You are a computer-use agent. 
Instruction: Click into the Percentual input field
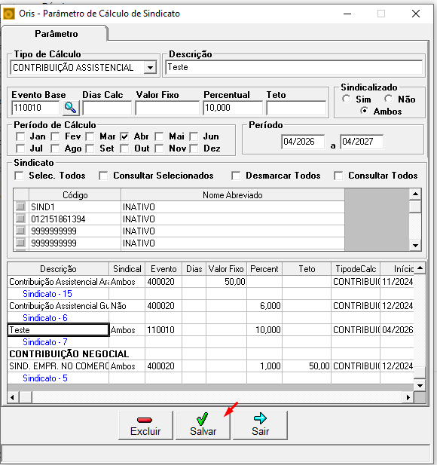233,108
